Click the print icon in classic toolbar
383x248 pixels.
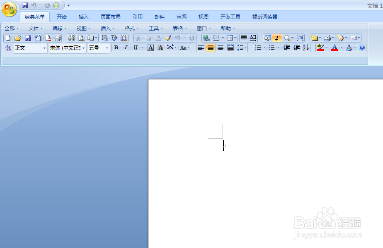pos(72,38)
